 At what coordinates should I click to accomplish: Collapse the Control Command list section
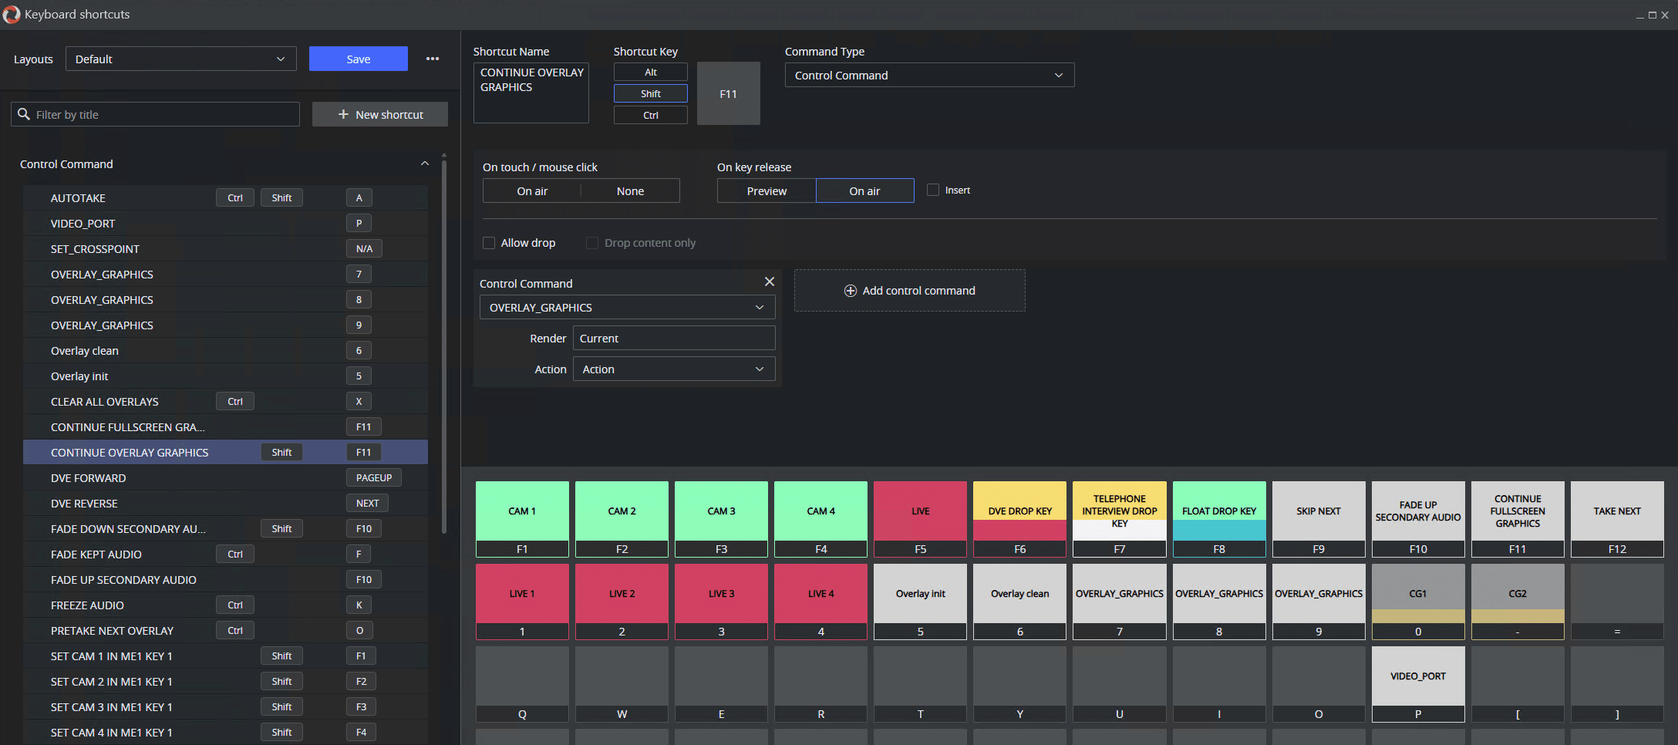[424, 163]
